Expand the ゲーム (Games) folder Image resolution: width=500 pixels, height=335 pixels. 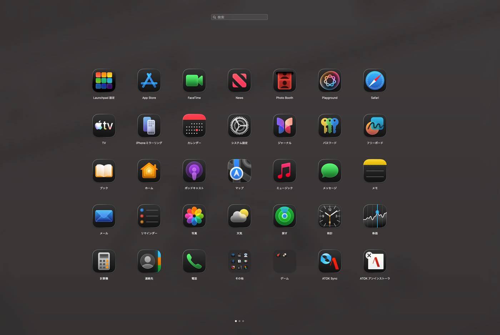[285, 261]
